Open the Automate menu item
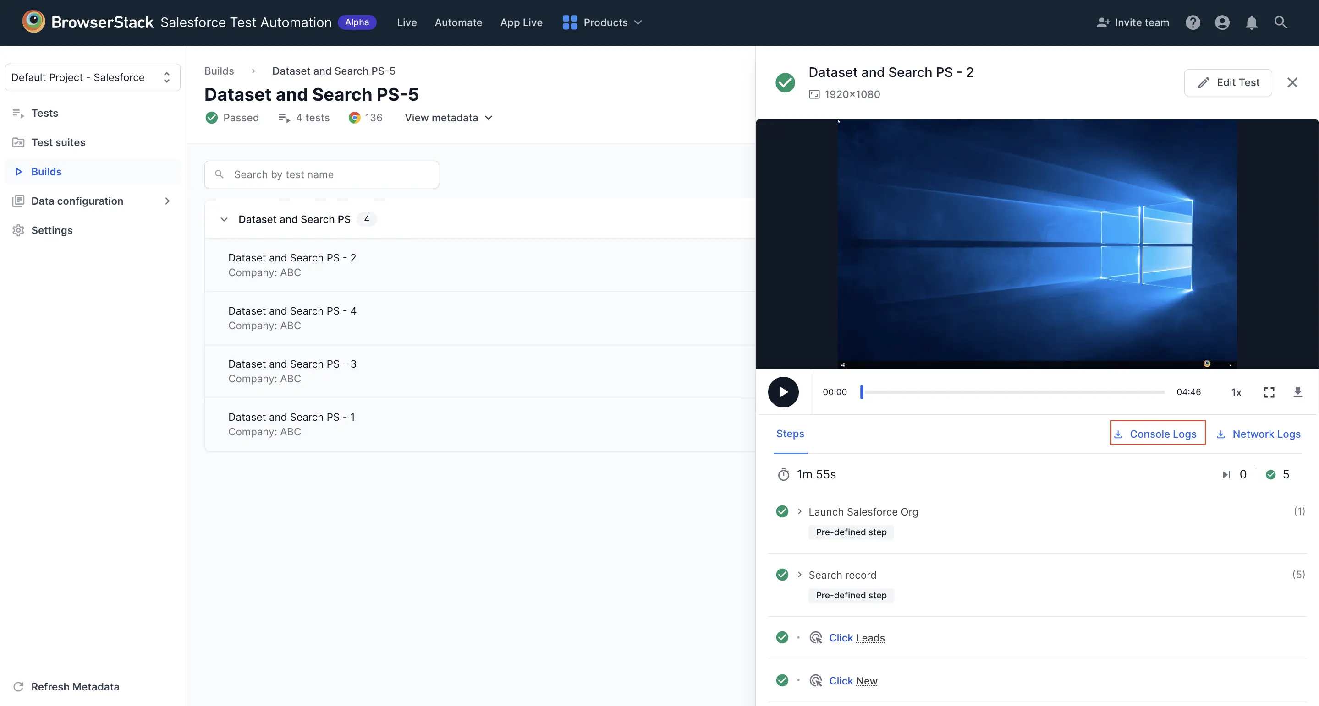 pyautogui.click(x=458, y=22)
